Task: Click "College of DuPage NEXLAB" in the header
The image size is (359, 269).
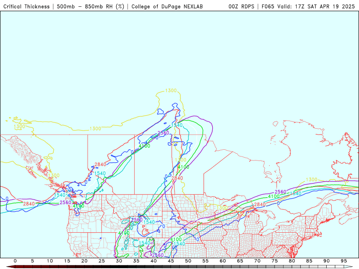Action: click(167, 6)
